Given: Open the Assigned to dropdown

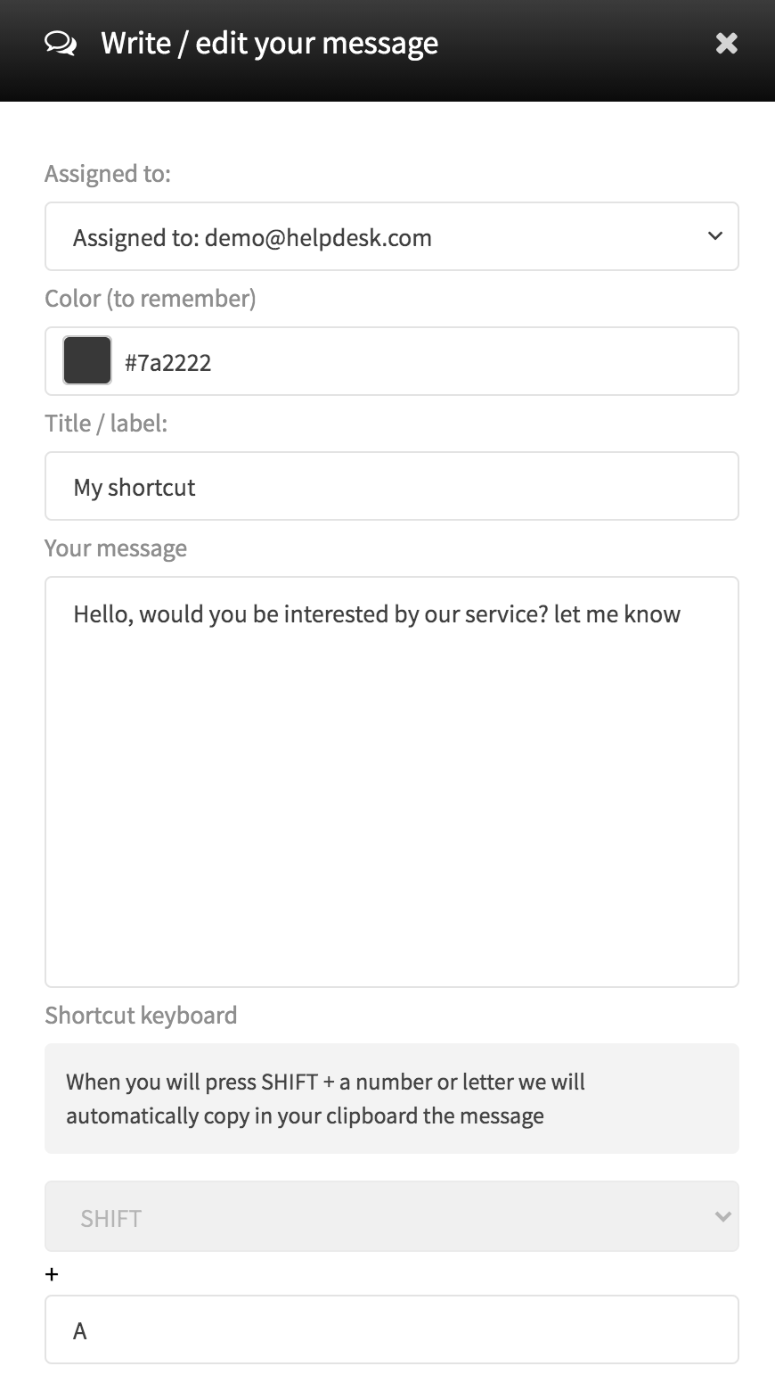Looking at the screenshot, I should pos(392,236).
